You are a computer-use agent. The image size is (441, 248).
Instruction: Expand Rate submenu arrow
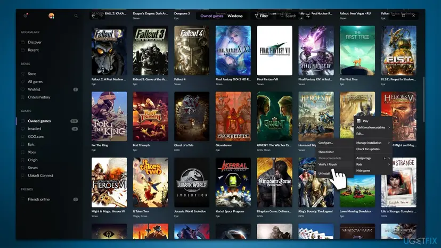pyautogui.click(x=389, y=164)
